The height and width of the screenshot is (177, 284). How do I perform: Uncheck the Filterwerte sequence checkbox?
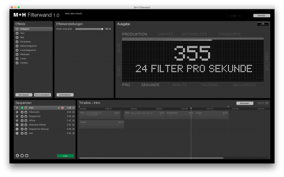(17, 112)
